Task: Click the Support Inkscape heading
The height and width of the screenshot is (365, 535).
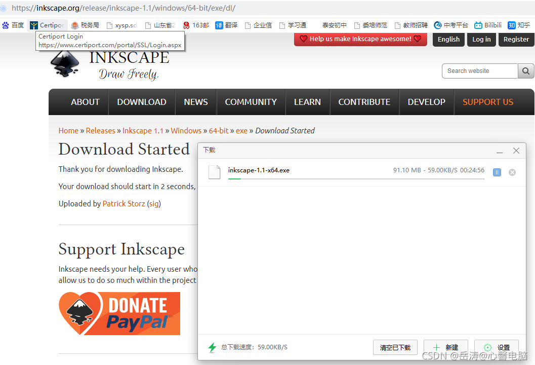Action: (121, 249)
